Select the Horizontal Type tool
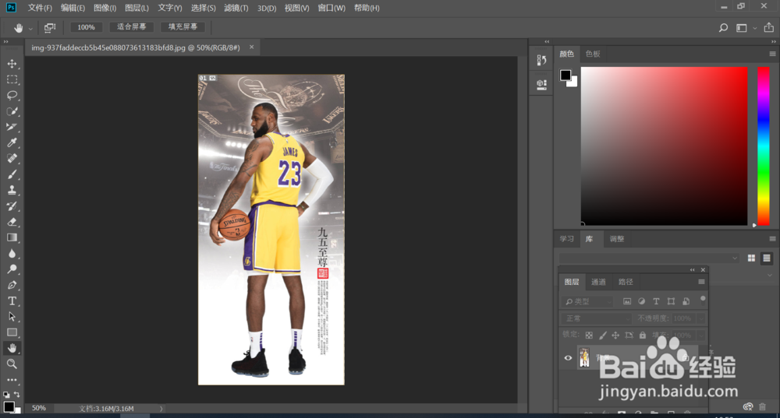This screenshot has height=418, width=780. pyautogui.click(x=12, y=301)
